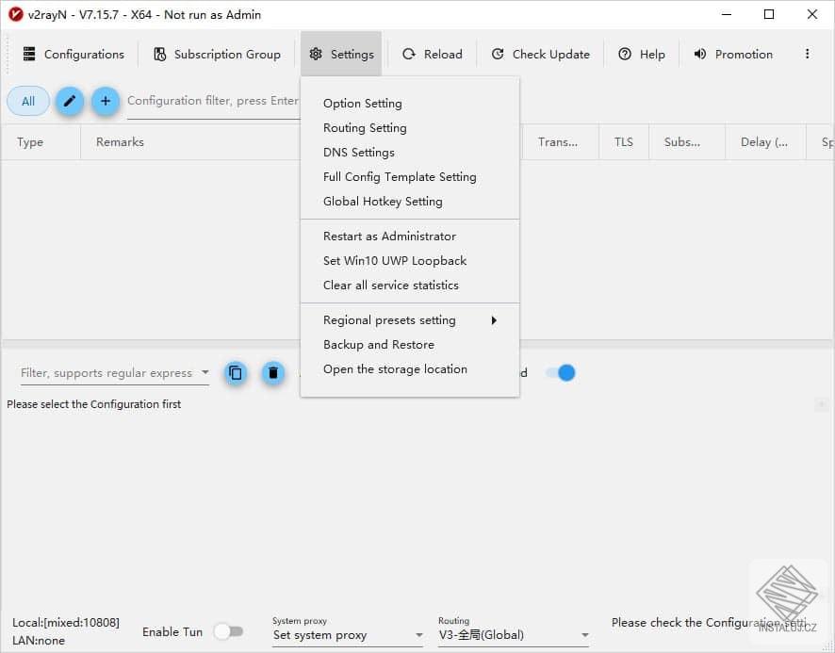Open the Configurations server icon menu
This screenshot has width=835, height=653.
(x=29, y=54)
